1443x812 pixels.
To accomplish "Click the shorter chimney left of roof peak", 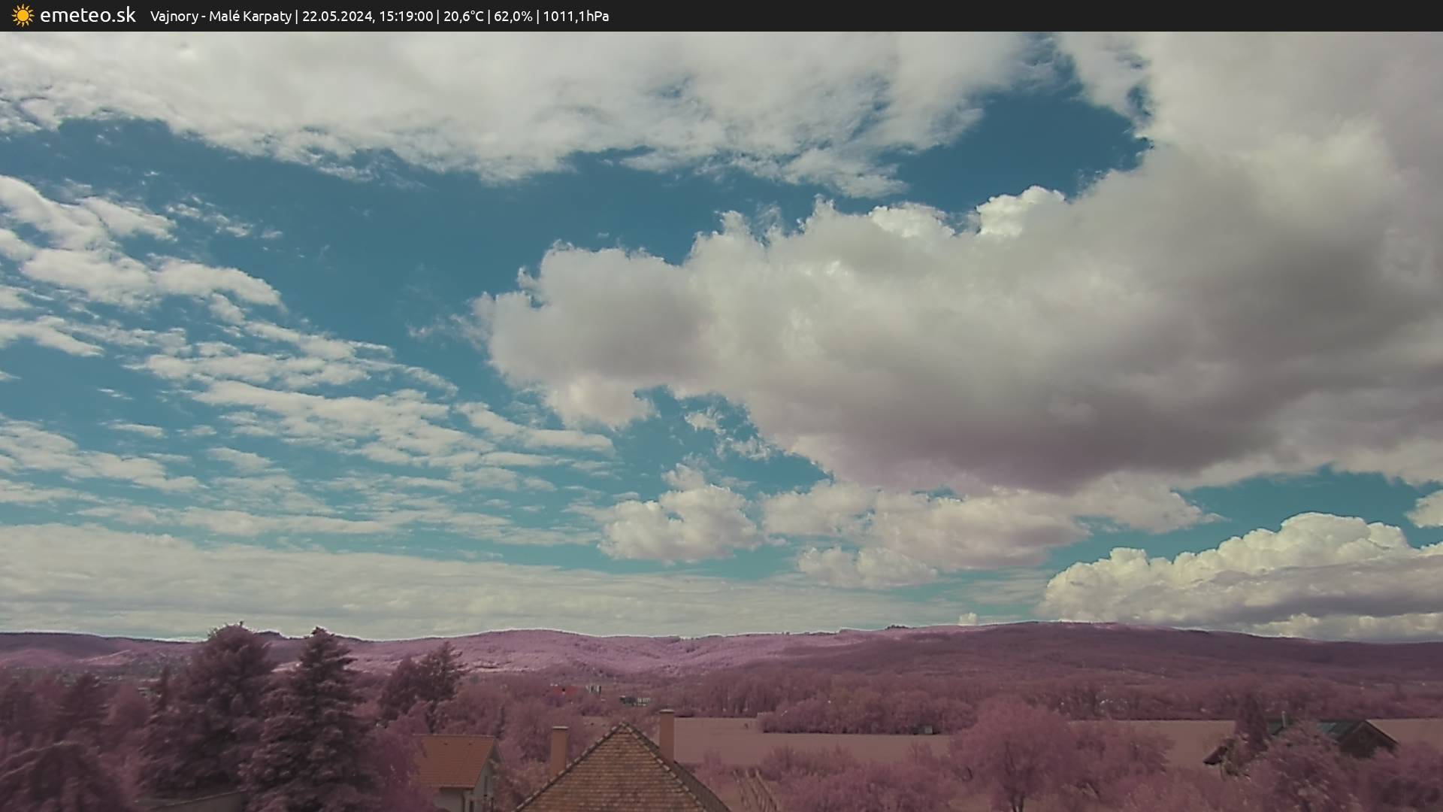I will [x=558, y=748].
